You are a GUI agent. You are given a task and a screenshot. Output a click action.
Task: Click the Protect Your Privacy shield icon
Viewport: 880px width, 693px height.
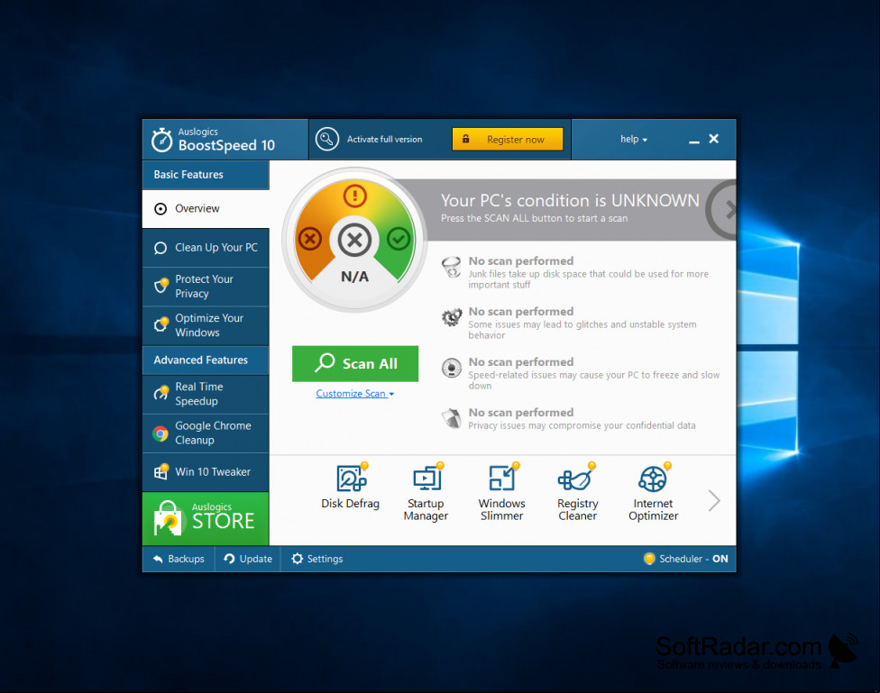click(x=161, y=286)
